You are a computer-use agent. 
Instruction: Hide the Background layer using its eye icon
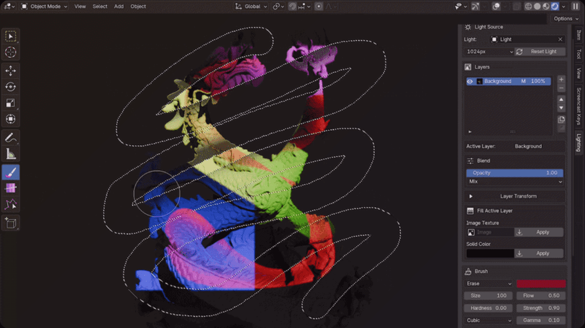point(469,81)
